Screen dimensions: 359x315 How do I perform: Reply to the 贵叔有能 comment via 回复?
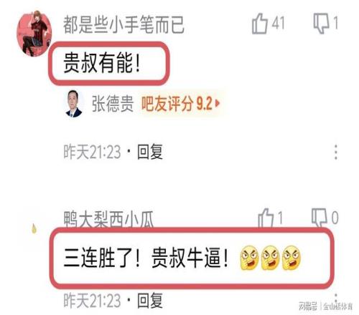(x=150, y=152)
